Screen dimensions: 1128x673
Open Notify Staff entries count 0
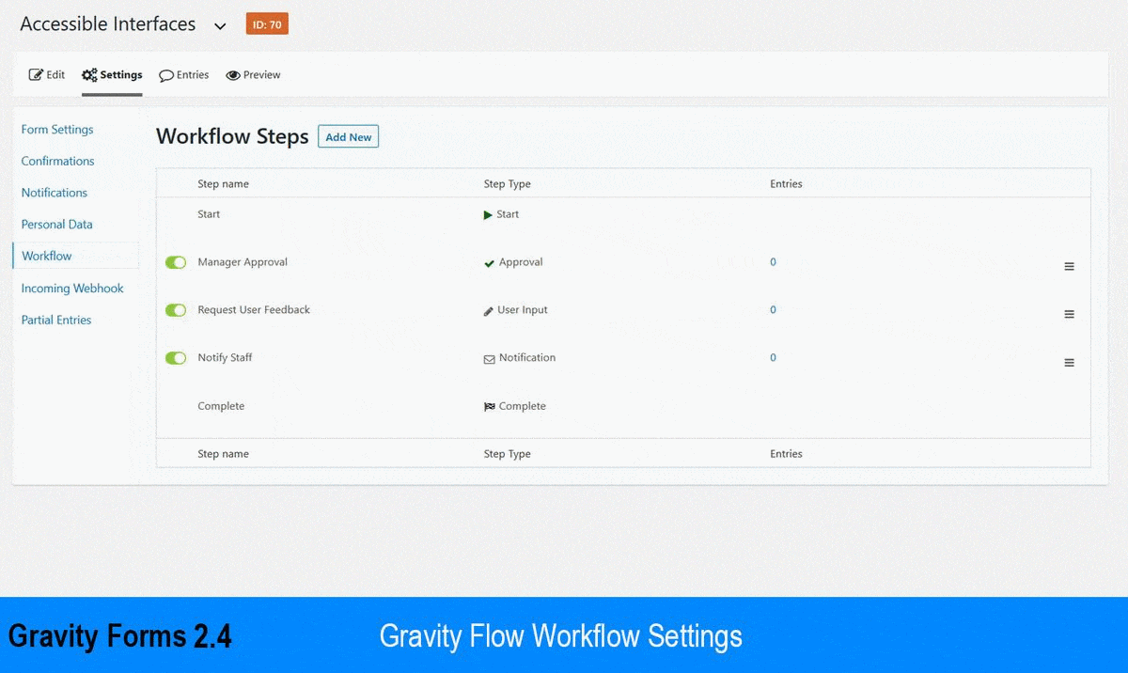click(x=774, y=358)
